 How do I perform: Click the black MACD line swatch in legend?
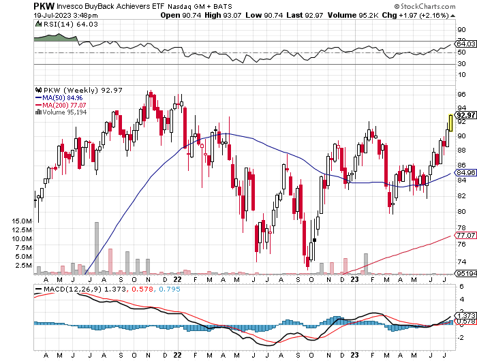click(38, 289)
